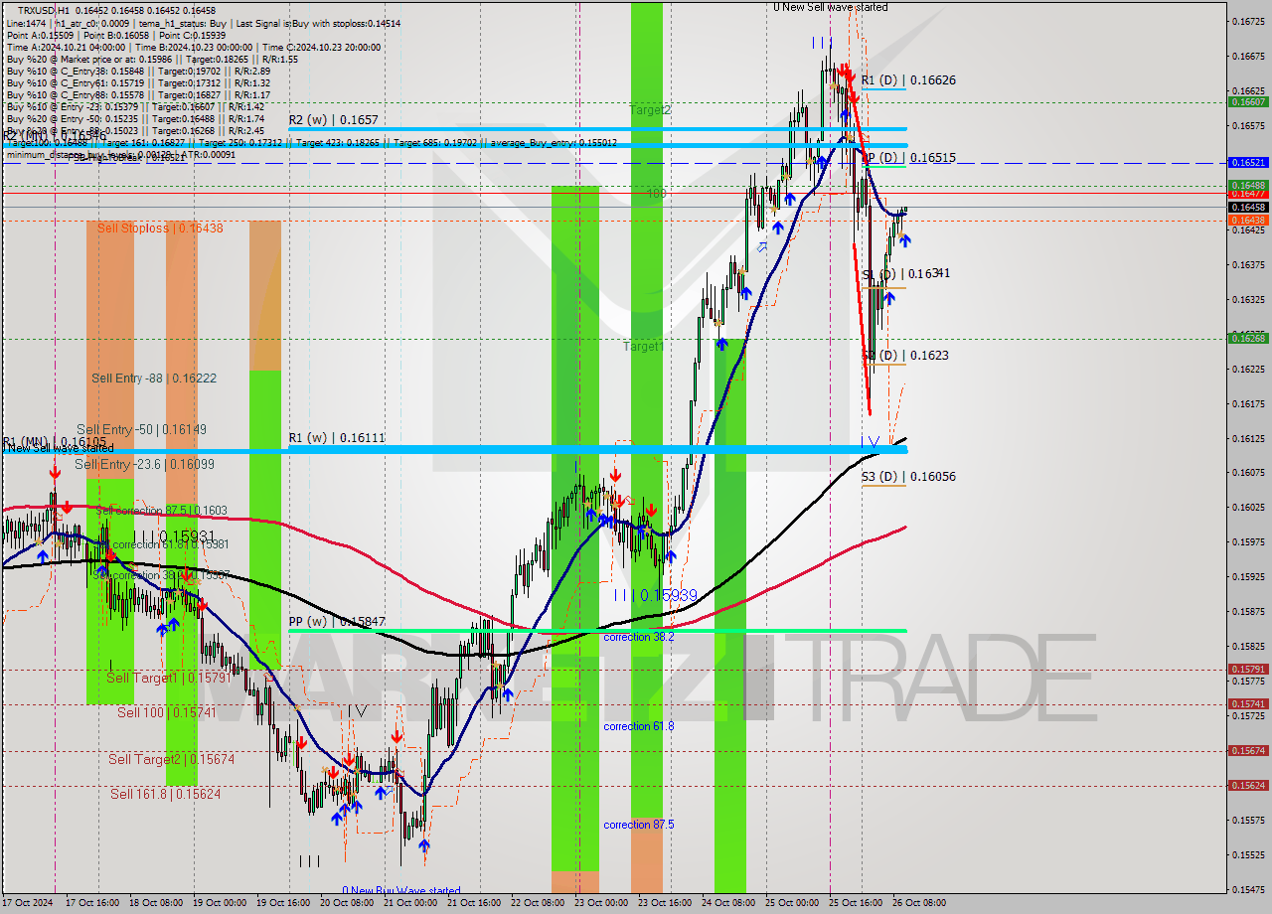
Task: Select the 'PP (w) | 0.15847' weekly pivot label
Action: click(336, 622)
